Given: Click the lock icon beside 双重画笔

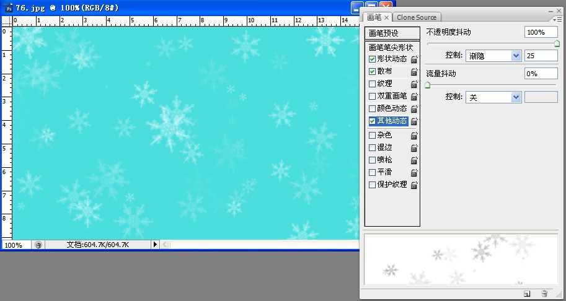Looking at the screenshot, I should click(414, 96).
